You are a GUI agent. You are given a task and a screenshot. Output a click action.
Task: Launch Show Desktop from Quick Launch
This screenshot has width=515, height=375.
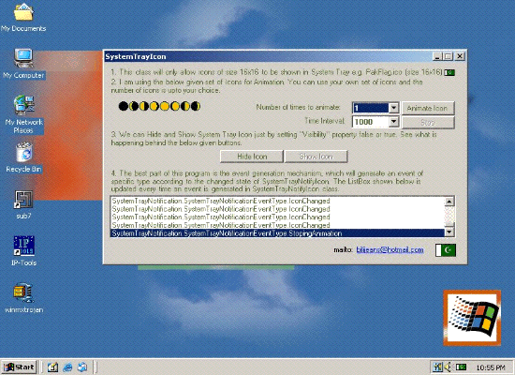[x=52, y=367]
